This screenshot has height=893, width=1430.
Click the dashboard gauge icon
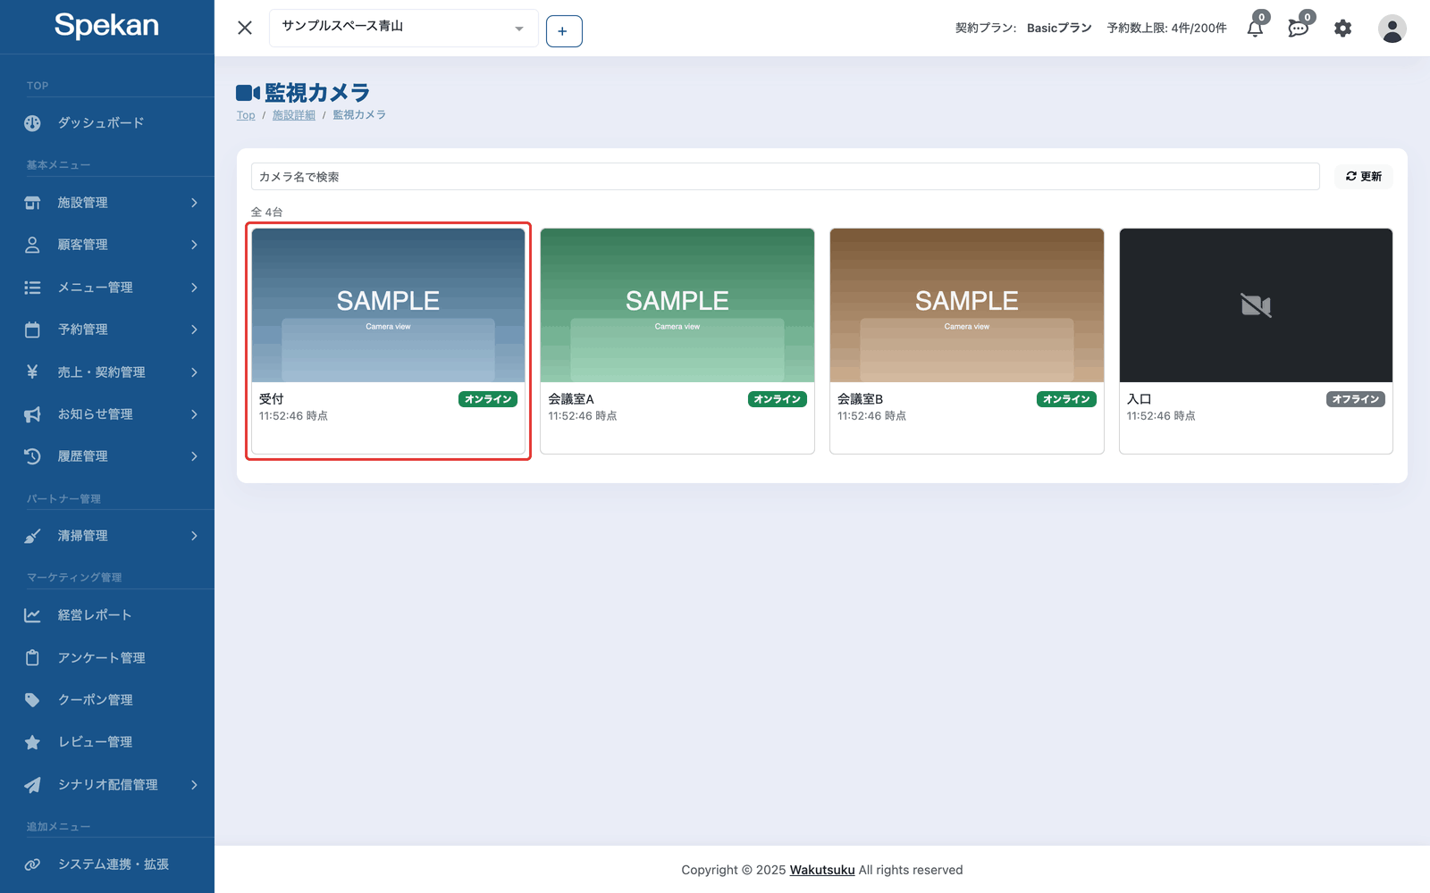coord(32,123)
